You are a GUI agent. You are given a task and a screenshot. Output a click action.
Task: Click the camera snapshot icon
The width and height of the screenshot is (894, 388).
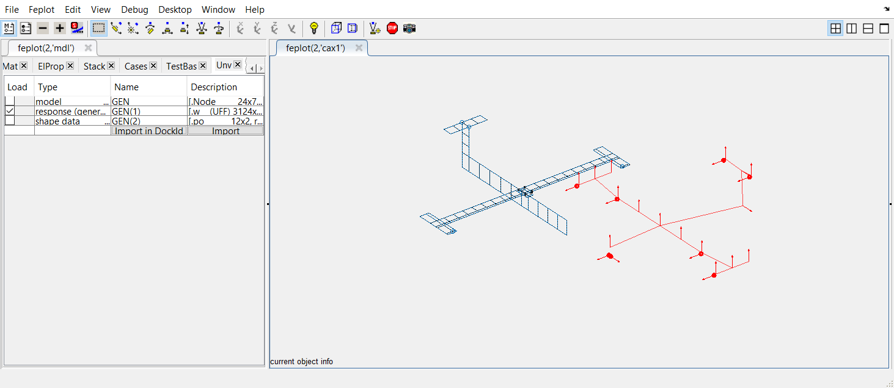coord(409,28)
